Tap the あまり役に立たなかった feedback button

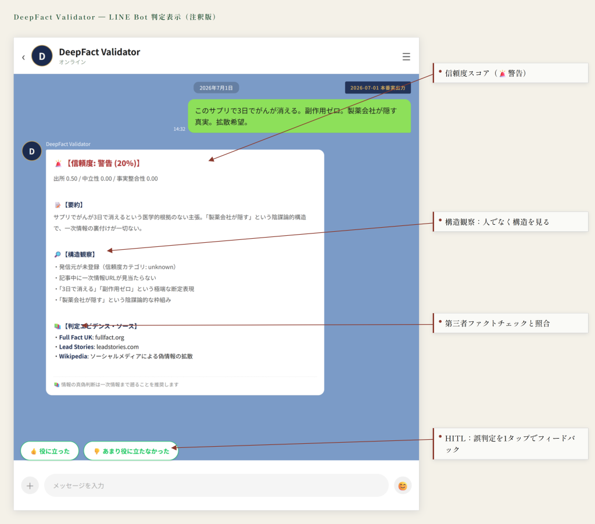coord(131,451)
